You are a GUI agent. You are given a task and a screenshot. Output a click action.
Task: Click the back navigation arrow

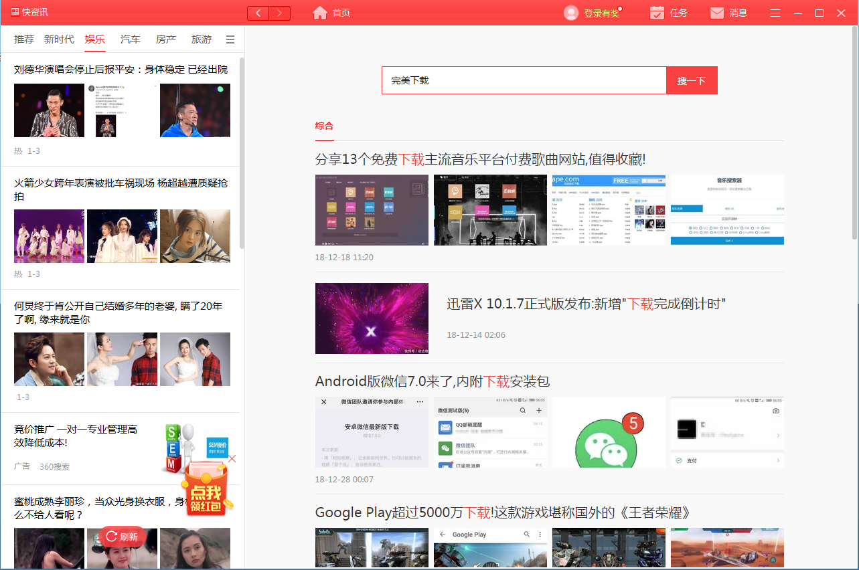point(258,13)
